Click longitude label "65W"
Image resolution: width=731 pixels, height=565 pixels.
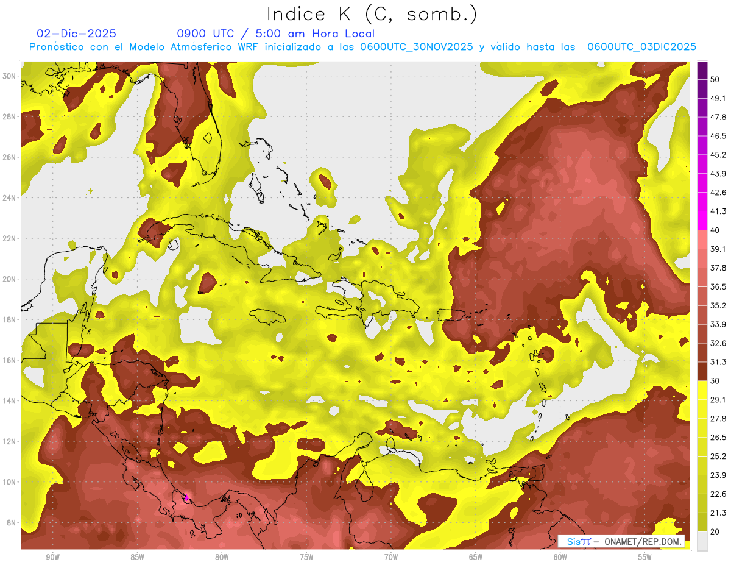pyautogui.click(x=476, y=557)
